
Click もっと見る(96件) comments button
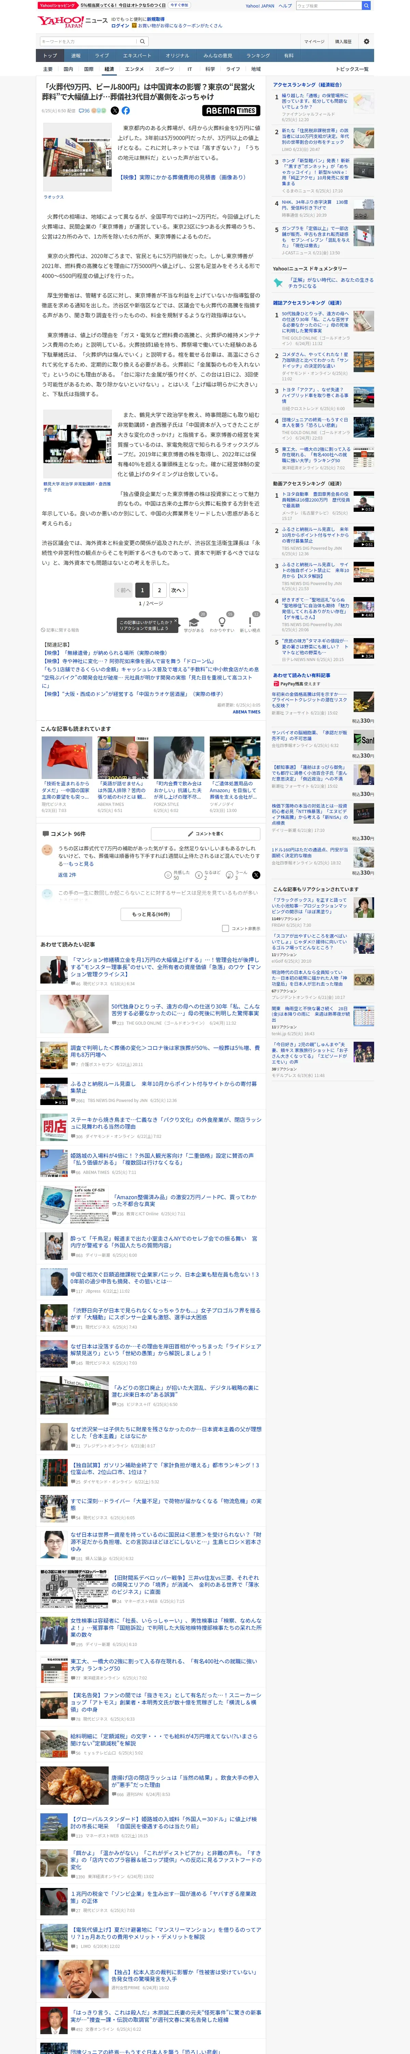150,914
